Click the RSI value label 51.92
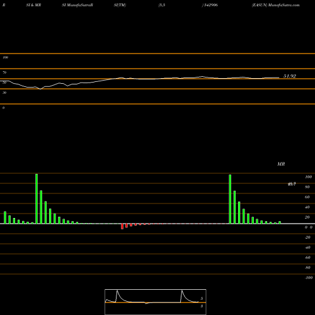This screenshot has width=315, height=315. (x=290, y=76)
